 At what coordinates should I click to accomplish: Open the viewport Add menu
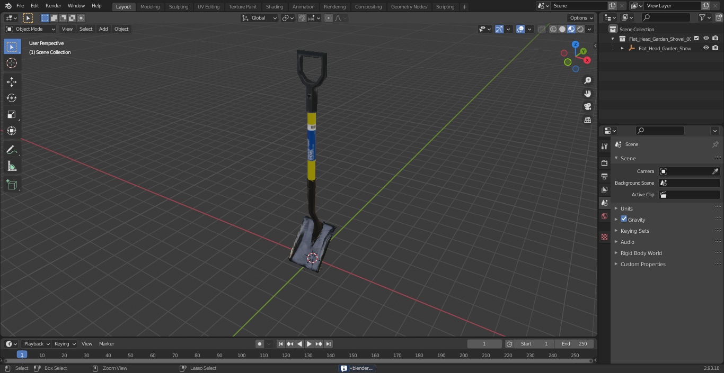point(103,29)
